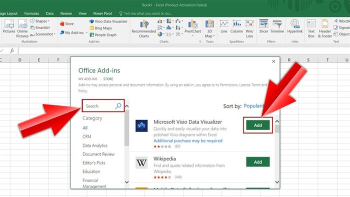Viewport: 350px width, 197px height.
Task: Insert a Timeline filter
Action: pyautogui.click(x=277, y=26)
